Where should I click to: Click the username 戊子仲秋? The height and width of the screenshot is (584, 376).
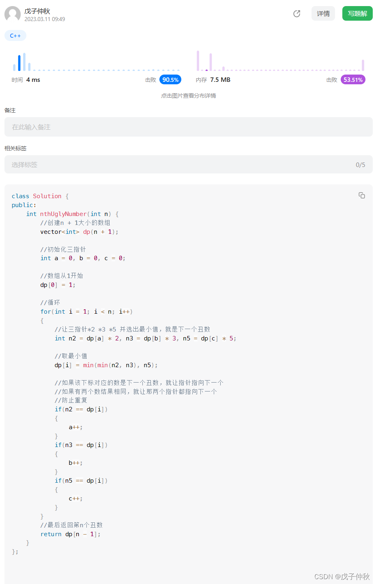tap(37, 11)
